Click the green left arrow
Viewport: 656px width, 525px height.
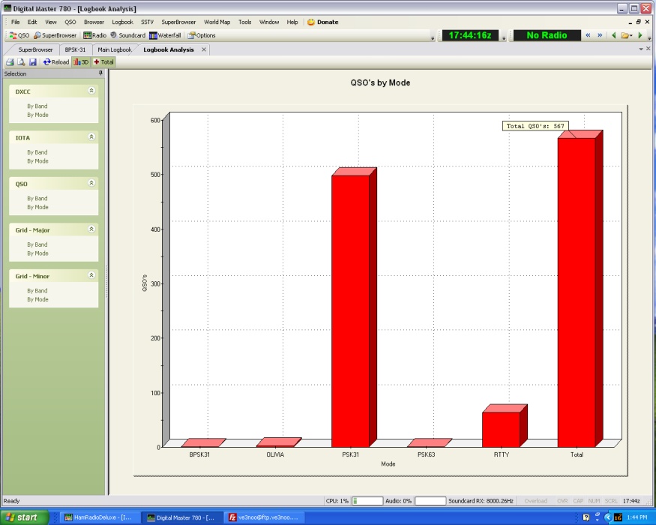click(614, 35)
